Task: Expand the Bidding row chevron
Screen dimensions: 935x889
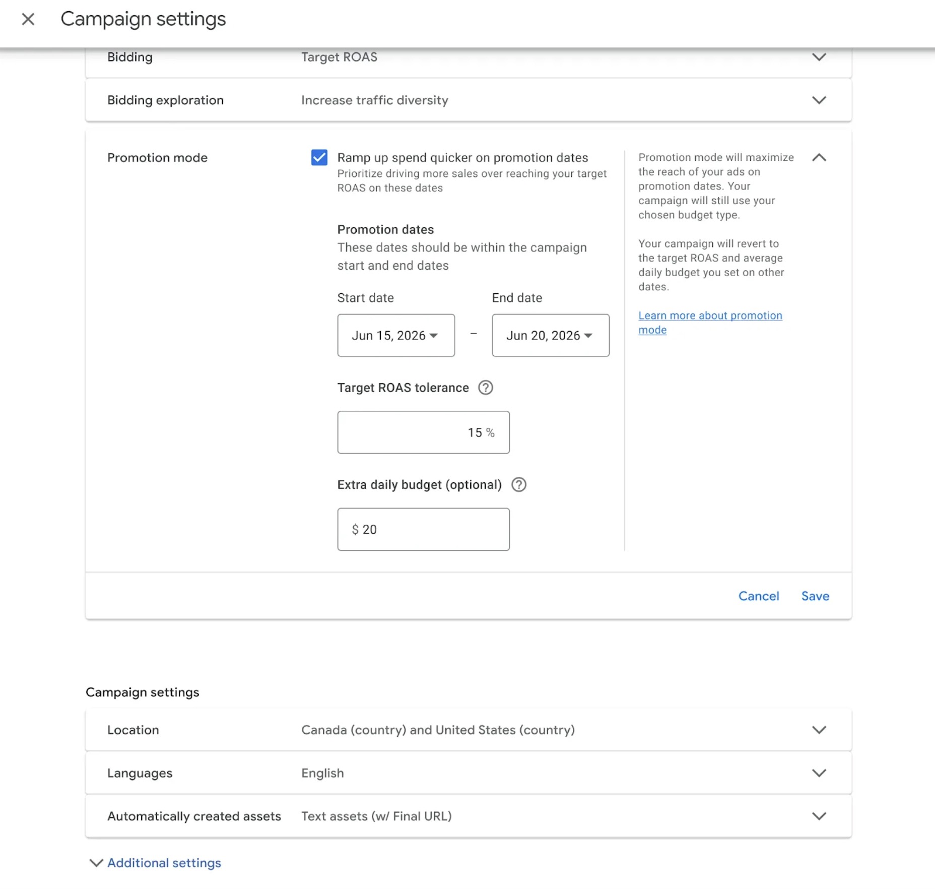Action: pyautogui.click(x=819, y=57)
